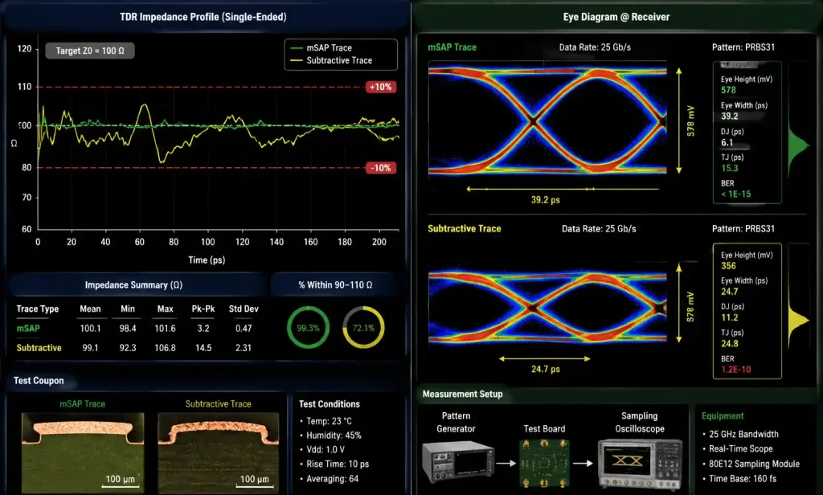823x495 pixels.
Task: Click the Subtractive Min value 92.3
Action: pos(128,348)
